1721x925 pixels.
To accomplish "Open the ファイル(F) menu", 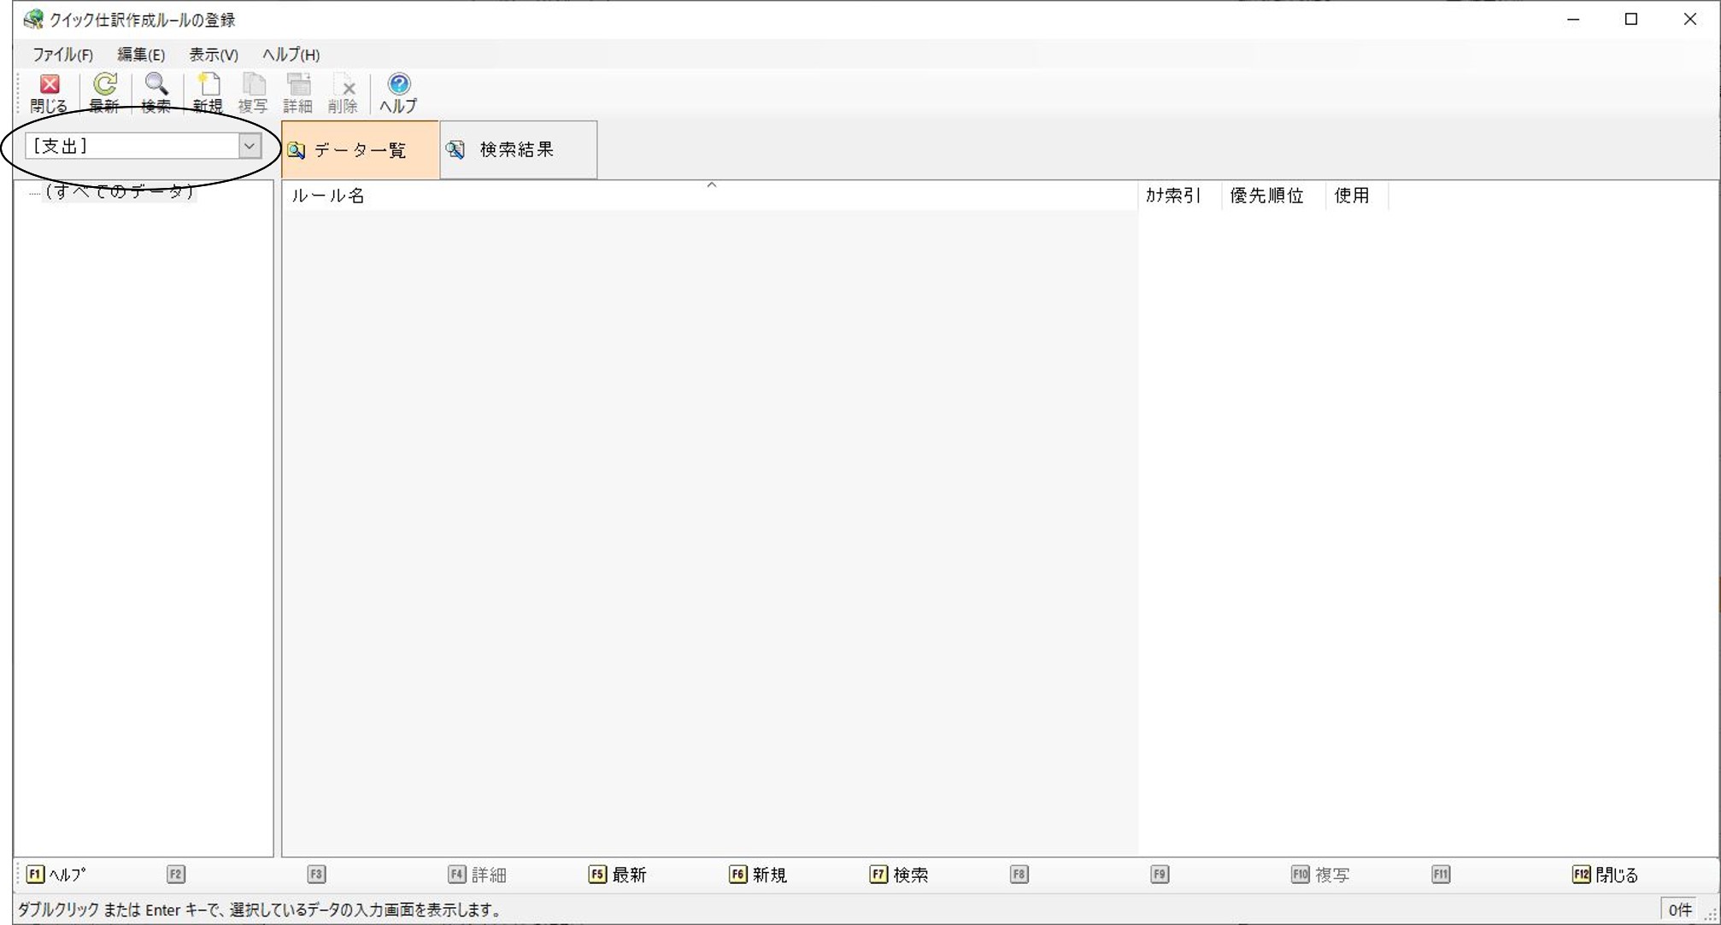I will (x=62, y=55).
